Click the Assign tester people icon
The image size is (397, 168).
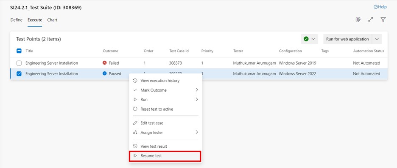point(135,132)
